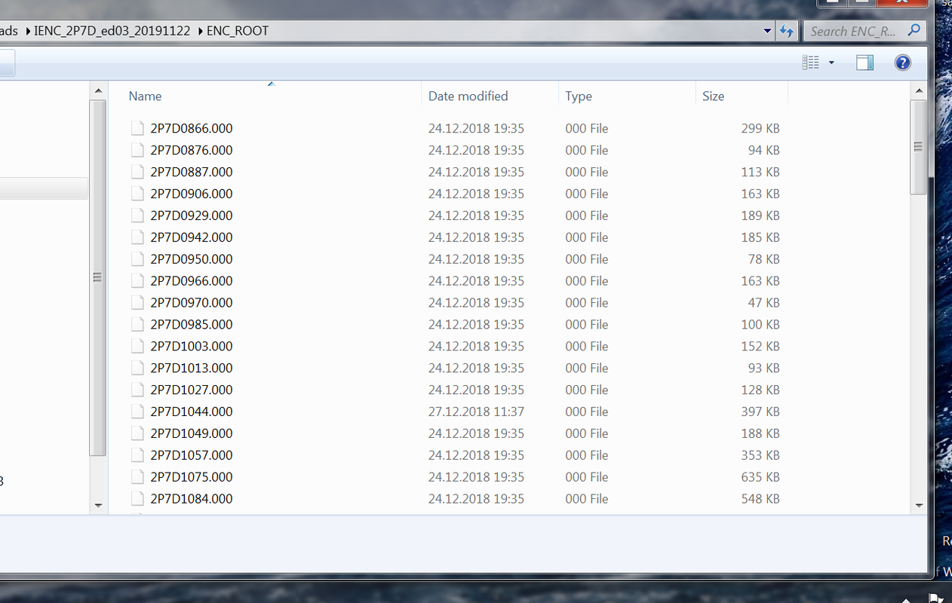Image resolution: width=952 pixels, height=603 pixels.
Task: Click the 78 KB size value
Action: (x=763, y=259)
